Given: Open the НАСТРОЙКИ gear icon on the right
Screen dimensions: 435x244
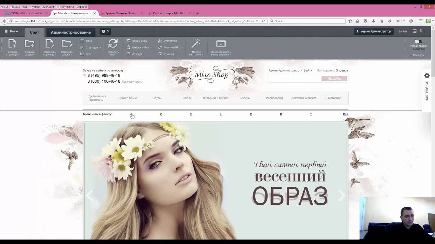Looking at the screenshot, I should click(427, 76).
